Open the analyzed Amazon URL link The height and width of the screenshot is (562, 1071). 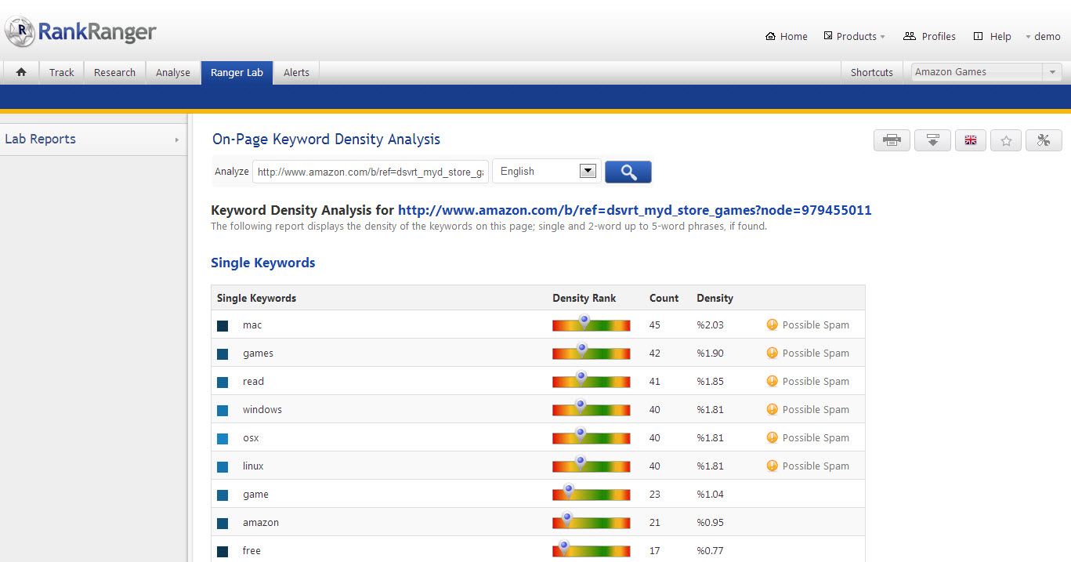[635, 210]
